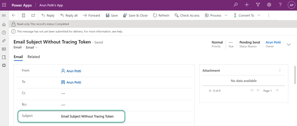Open Arun Potti in the To field
The width and height of the screenshot is (297, 126).
74,82
